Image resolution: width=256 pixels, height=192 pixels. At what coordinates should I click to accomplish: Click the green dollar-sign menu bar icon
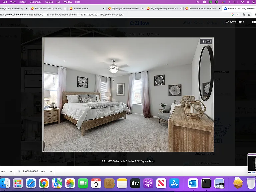pyautogui.click(x=217, y=2)
